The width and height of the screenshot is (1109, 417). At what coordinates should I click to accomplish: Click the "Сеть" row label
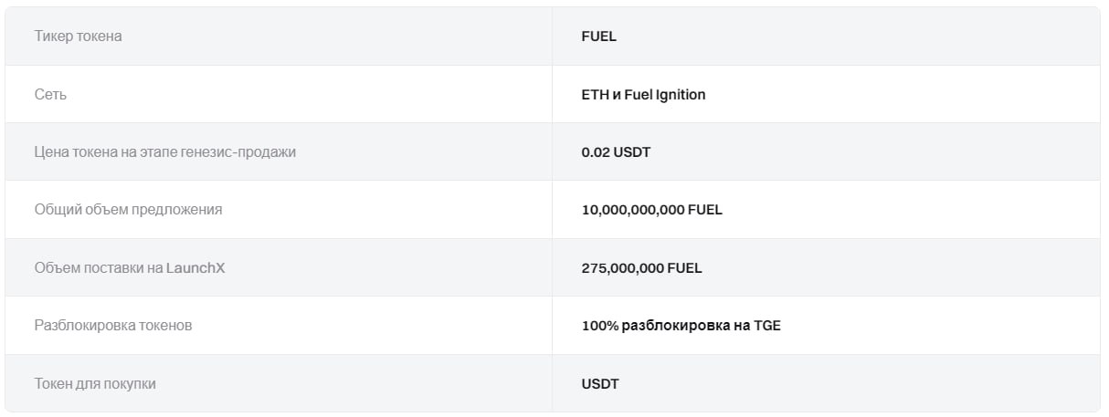tap(50, 94)
